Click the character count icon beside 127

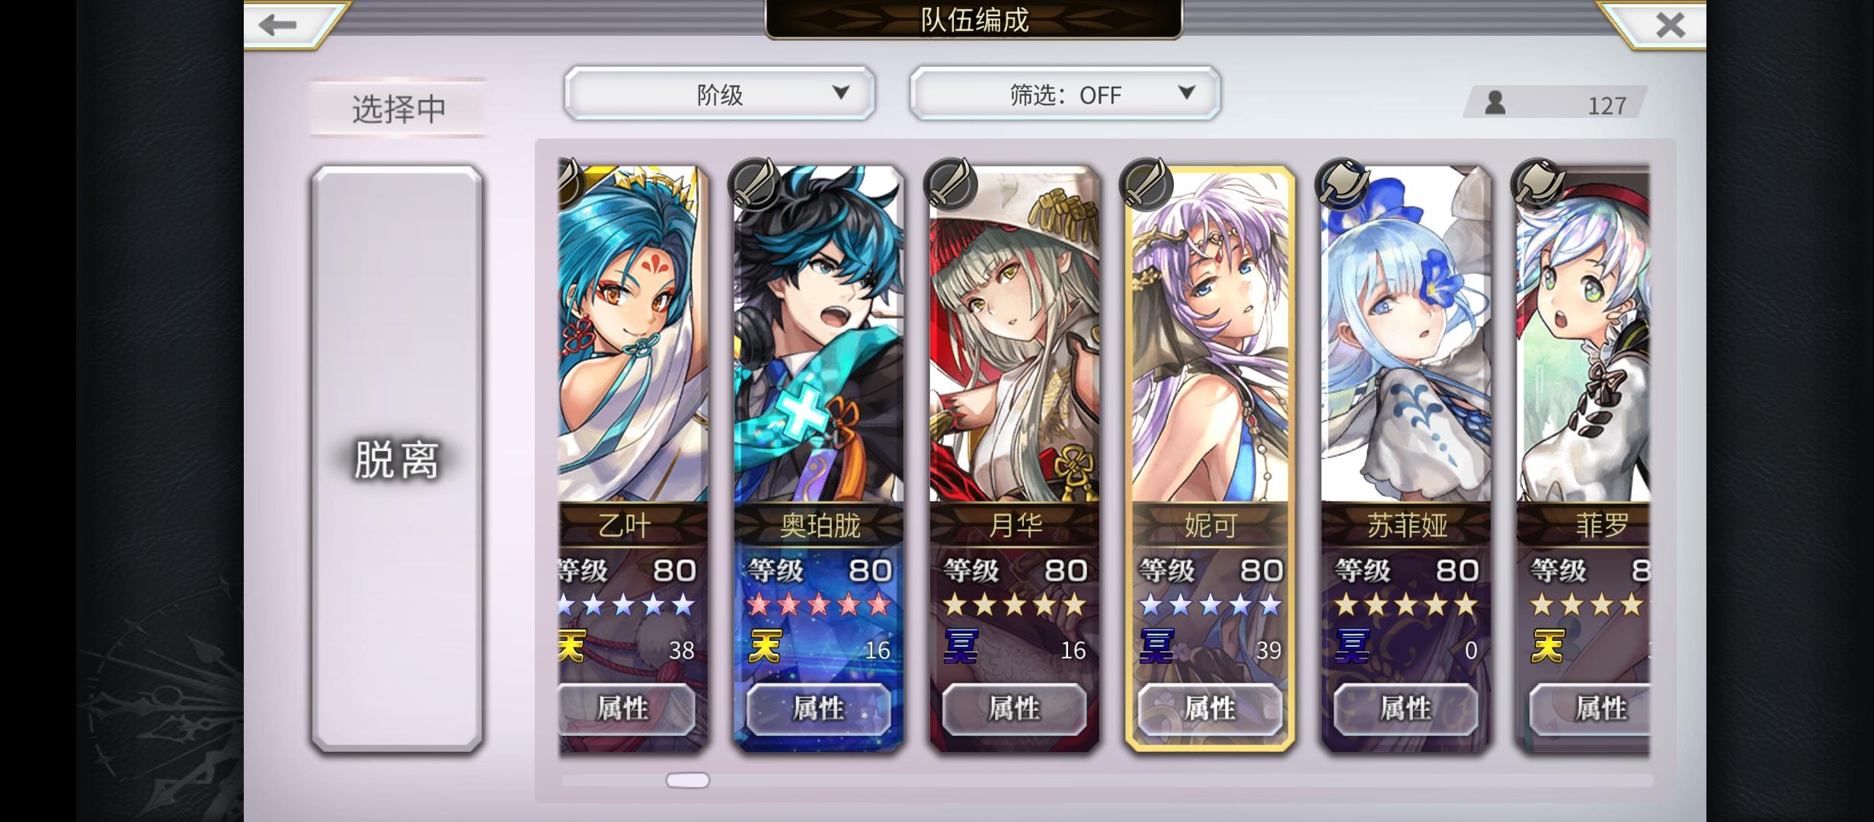click(1495, 103)
